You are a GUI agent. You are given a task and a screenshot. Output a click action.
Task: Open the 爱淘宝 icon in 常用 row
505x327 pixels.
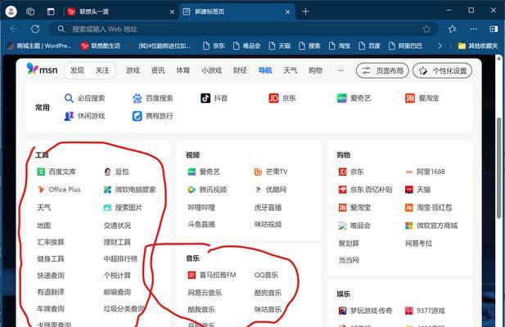click(410, 98)
